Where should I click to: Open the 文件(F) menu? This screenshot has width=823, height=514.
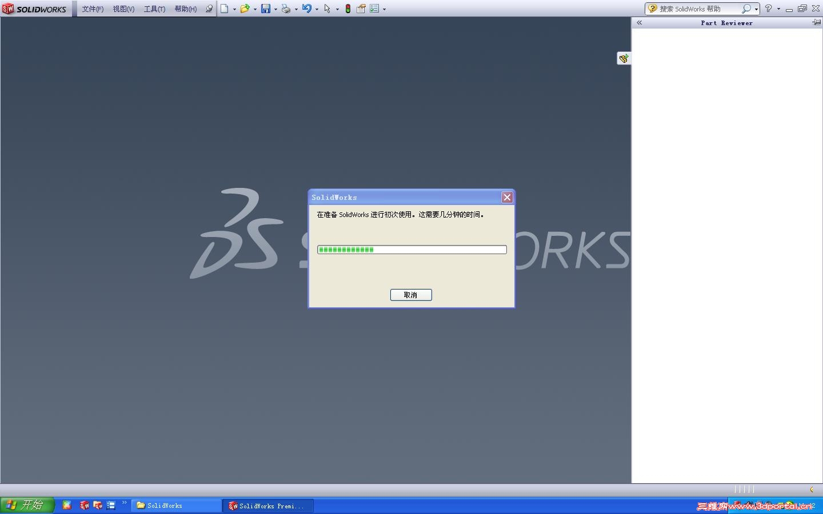93,9
